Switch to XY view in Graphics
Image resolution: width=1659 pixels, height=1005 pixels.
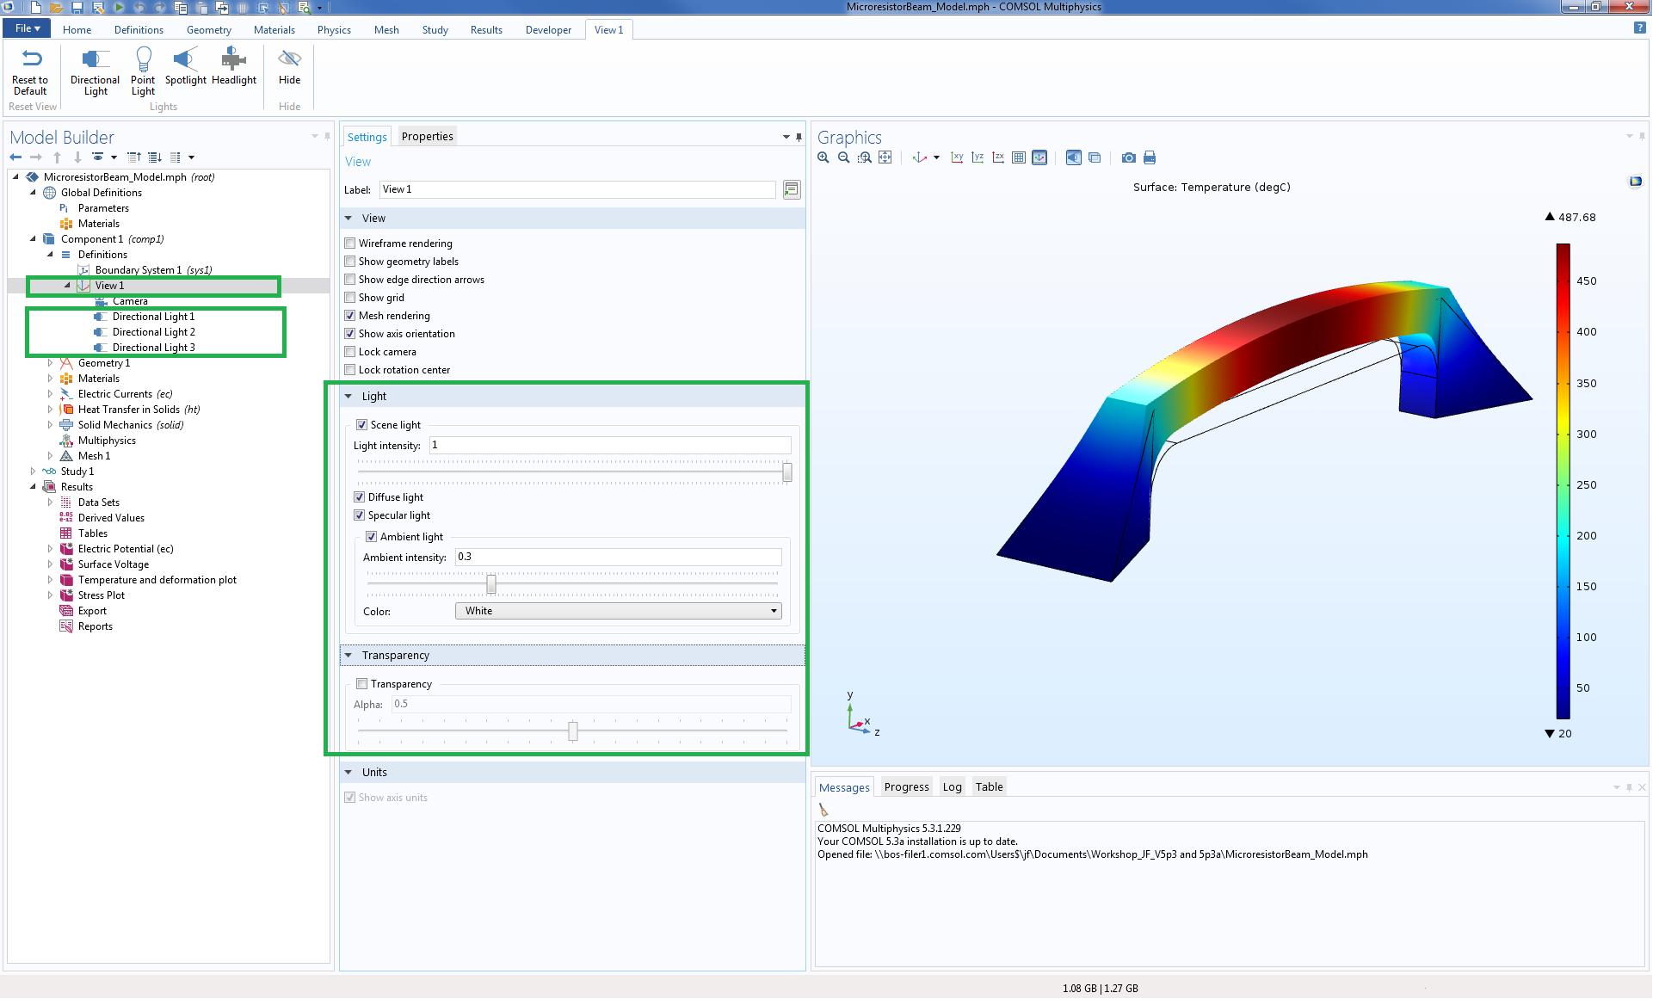[x=956, y=157]
